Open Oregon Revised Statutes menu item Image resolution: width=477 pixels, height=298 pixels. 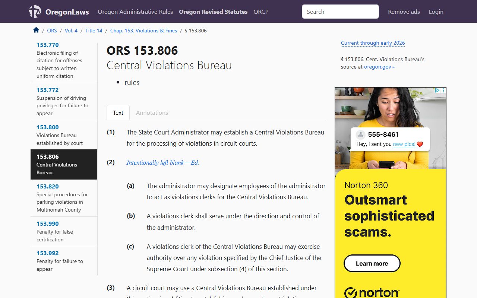pos(213,12)
